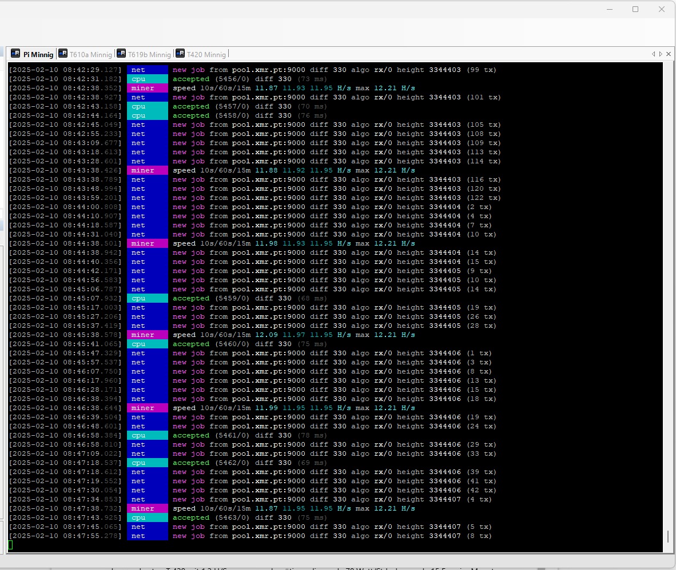The image size is (676, 570).
Task: Click the height 3344405 '(9 tx)' line
Action: [x=250, y=271]
